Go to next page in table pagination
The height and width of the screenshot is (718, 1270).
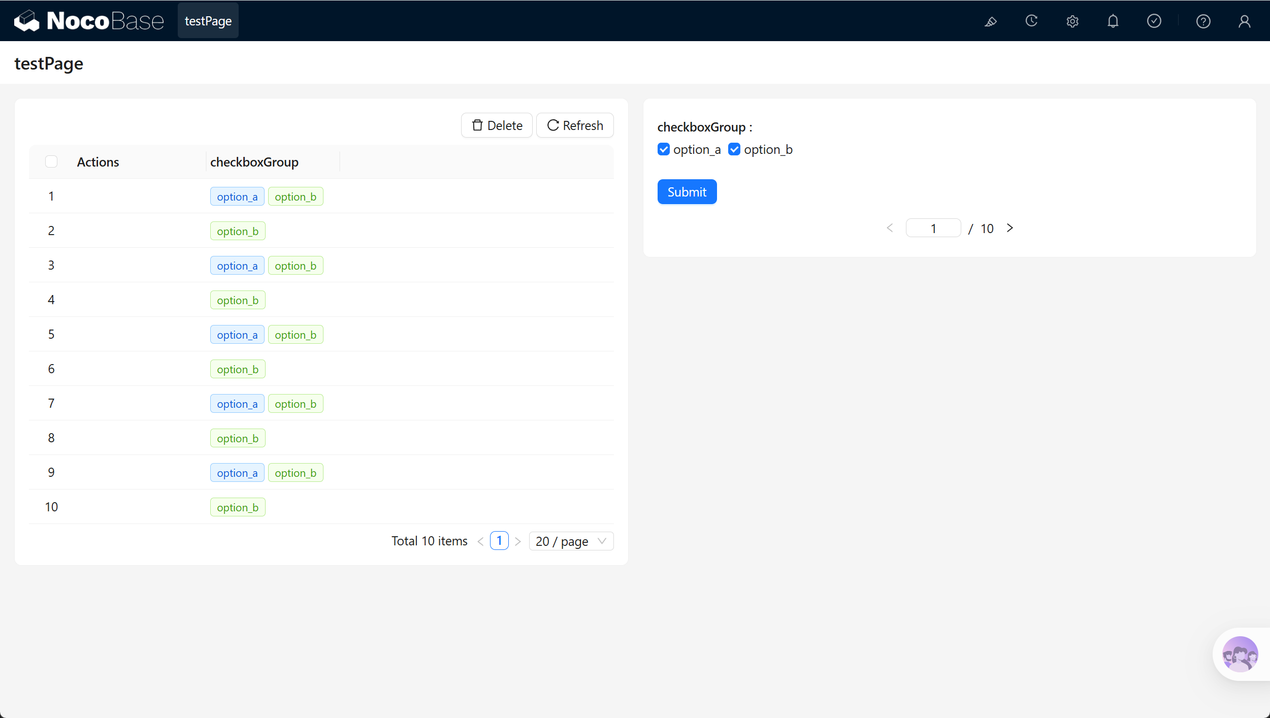[517, 541]
